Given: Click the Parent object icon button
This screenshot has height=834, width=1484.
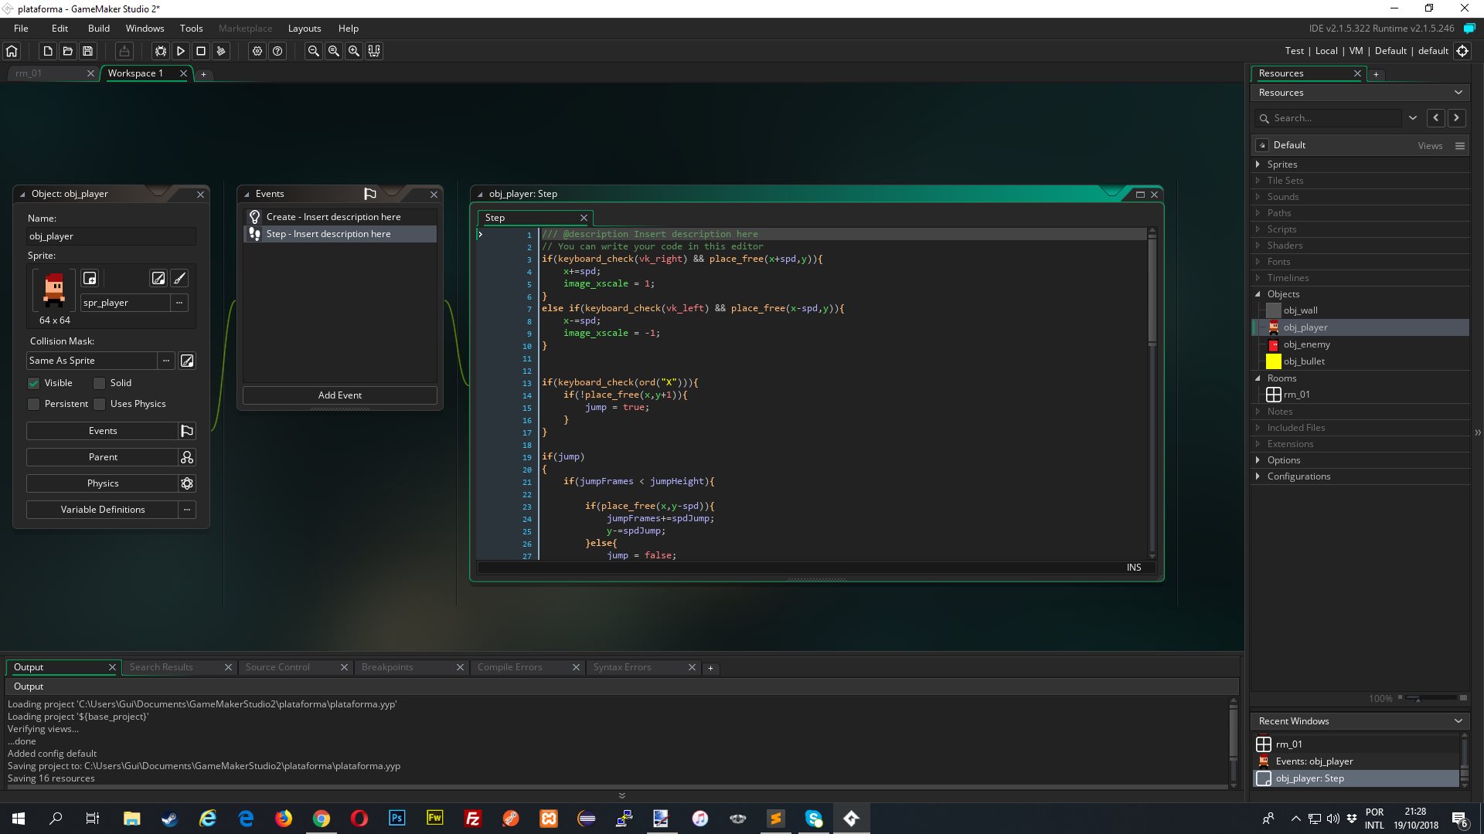Looking at the screenshot, I should pos(188,456).
